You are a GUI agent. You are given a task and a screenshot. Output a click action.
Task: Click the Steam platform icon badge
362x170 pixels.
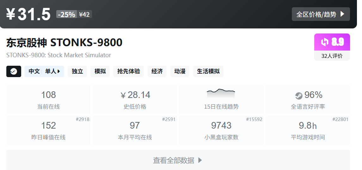tap(14, 71)
